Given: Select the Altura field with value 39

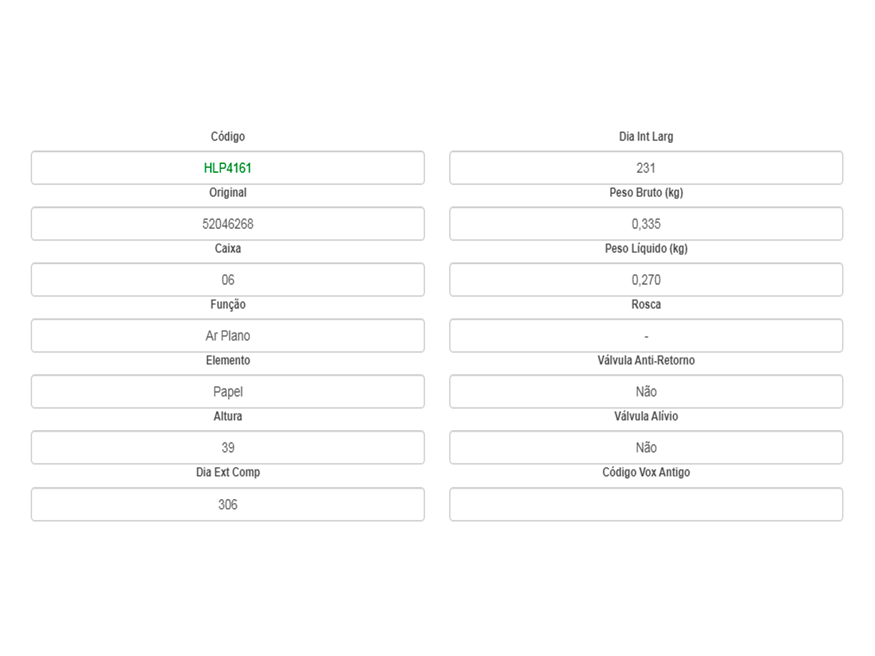Looking at the screenshot, I should tap(227, 448).
